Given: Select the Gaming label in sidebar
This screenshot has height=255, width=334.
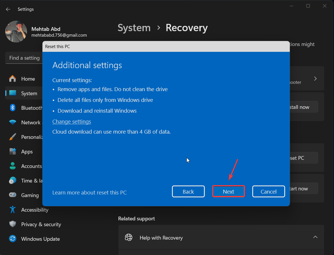Looking at the screenshot, I should tap(30, 195).
